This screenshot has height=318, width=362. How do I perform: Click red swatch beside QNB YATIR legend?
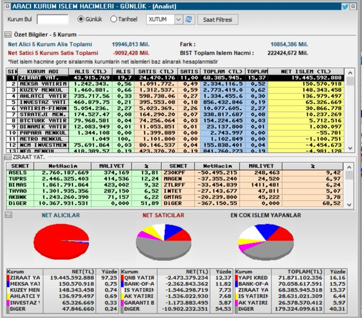tap(122, 278)
